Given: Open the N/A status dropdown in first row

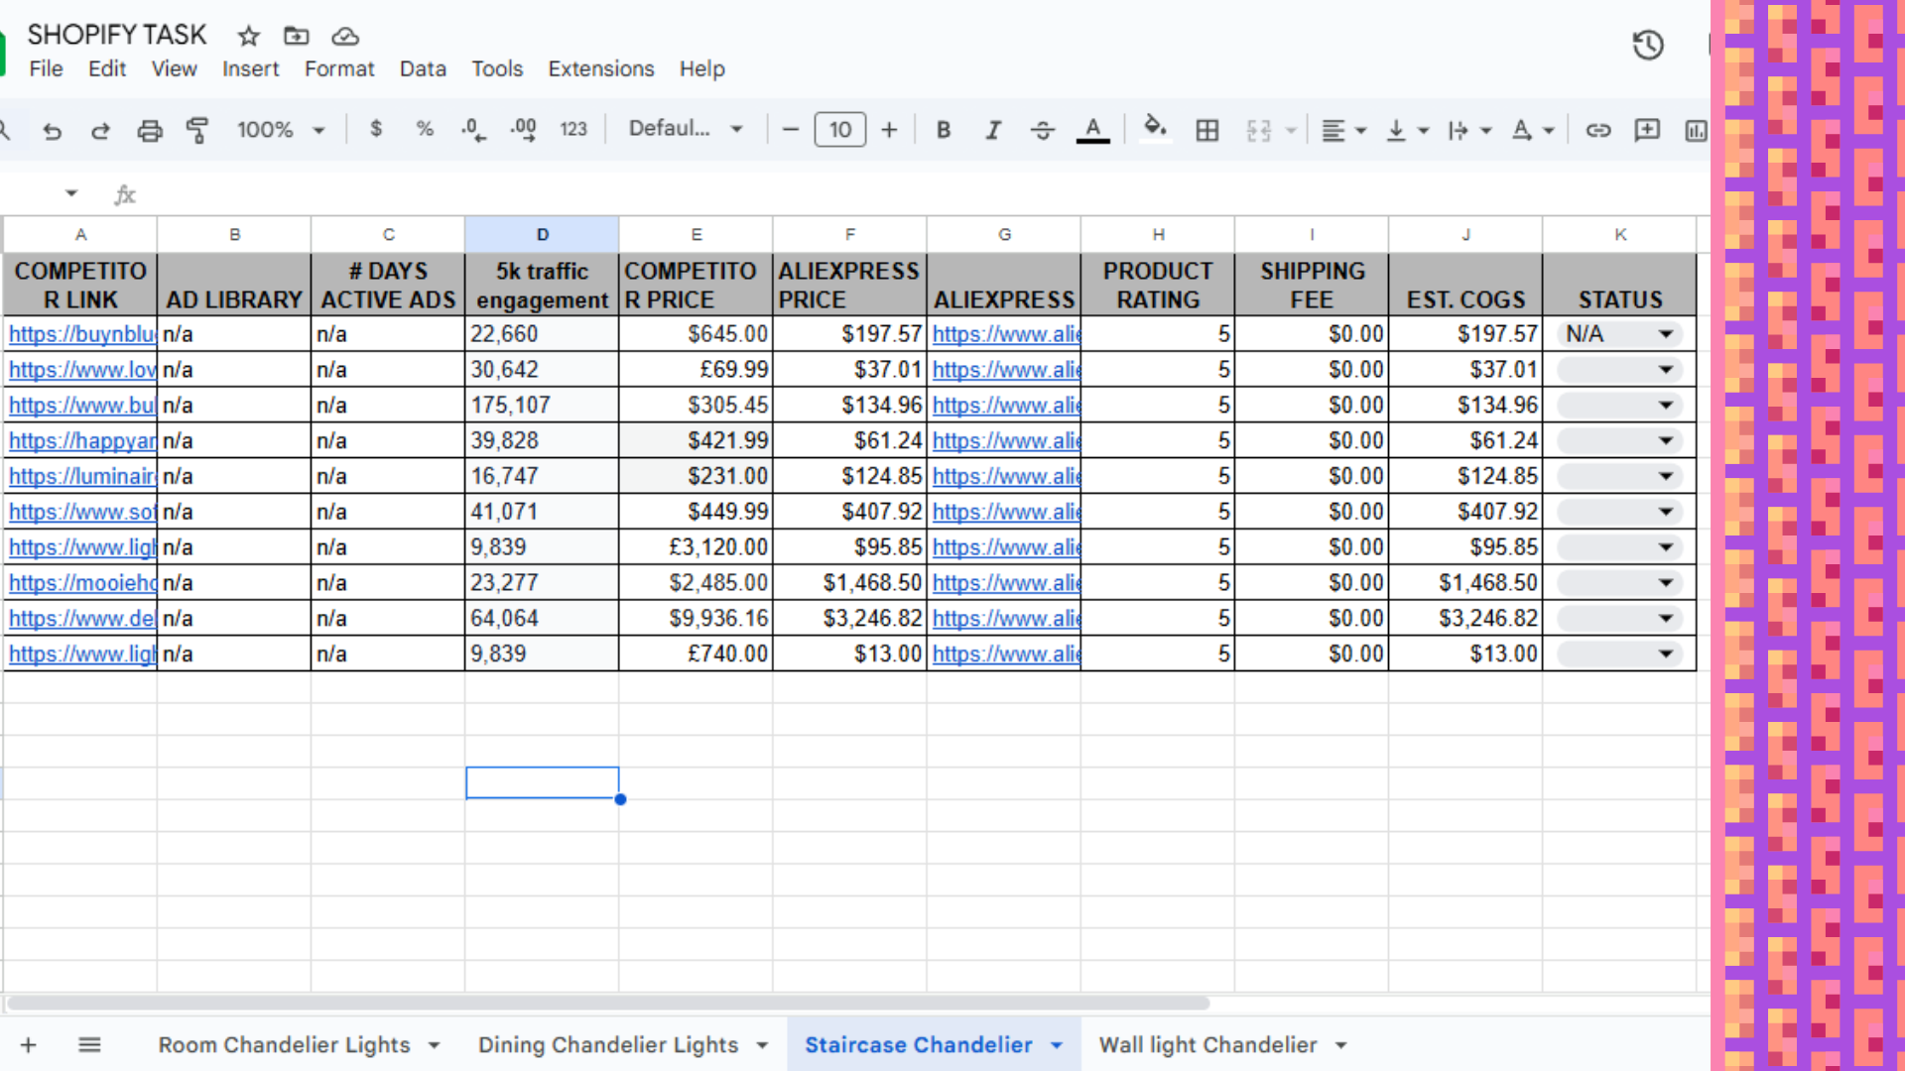Looking at the screenshot, I should [x=1666, y=334].
